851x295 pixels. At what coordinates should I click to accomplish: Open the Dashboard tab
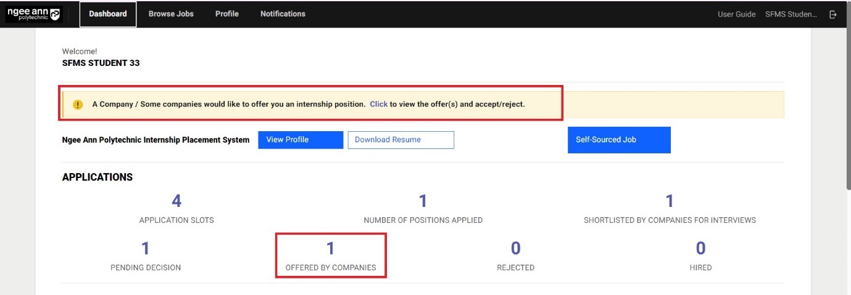[x=108, y=14]
